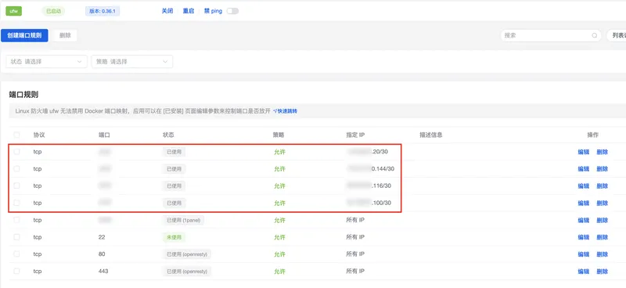
Task: Edit the port 80 rule
Action: pos(584,254)
